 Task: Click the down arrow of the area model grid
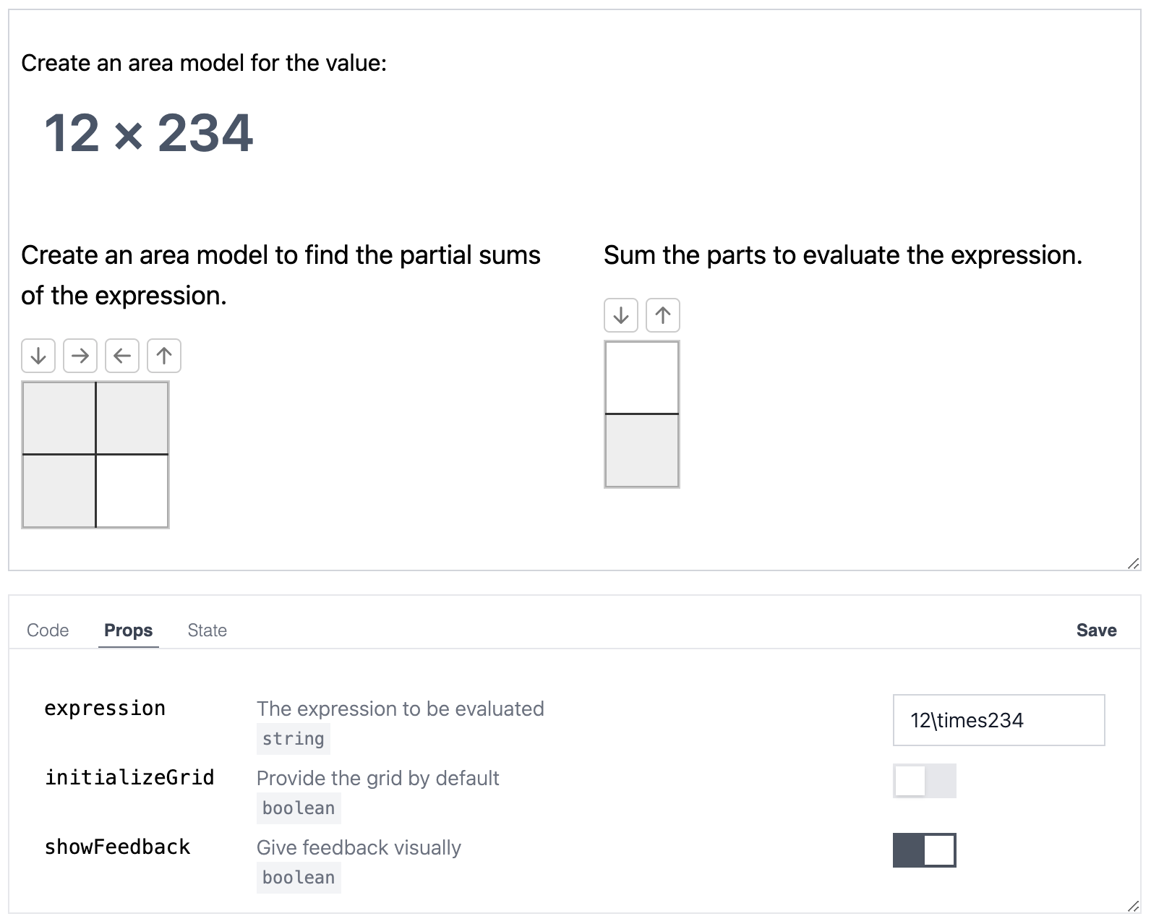click(x=38, y=356)
